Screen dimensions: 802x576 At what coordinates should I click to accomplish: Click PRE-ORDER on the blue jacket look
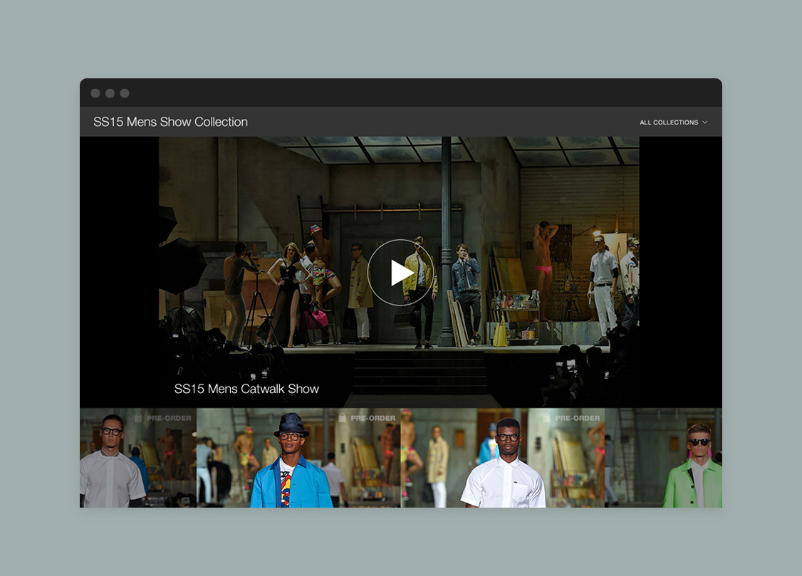(373, 418)
